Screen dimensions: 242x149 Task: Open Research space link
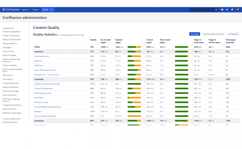[x=38, y=112]
